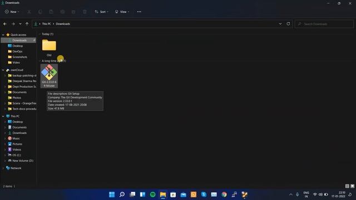The image size is (356, 200).
Task: Select Desktop under This PC
Action: click(18, 122)
